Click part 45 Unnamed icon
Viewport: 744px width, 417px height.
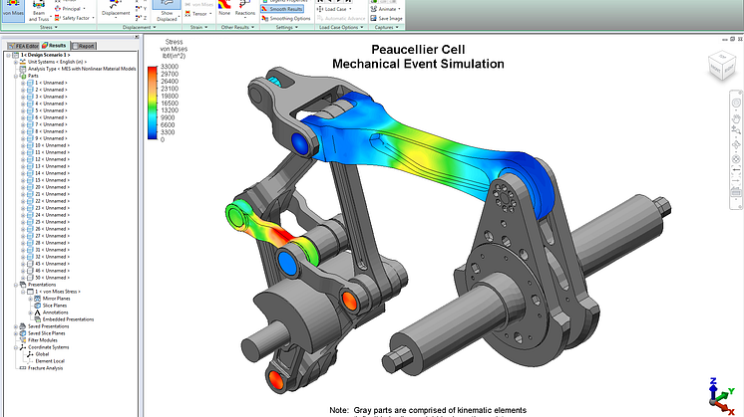(30, 264)
